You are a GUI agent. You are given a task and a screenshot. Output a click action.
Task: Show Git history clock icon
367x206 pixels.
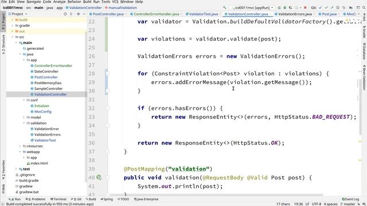(338, 7)
